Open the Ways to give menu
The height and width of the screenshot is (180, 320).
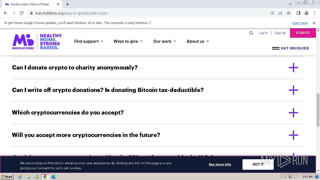(x=128, y=41)
